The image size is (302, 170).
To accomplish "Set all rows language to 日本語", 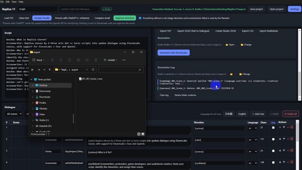I will point(229,114).
